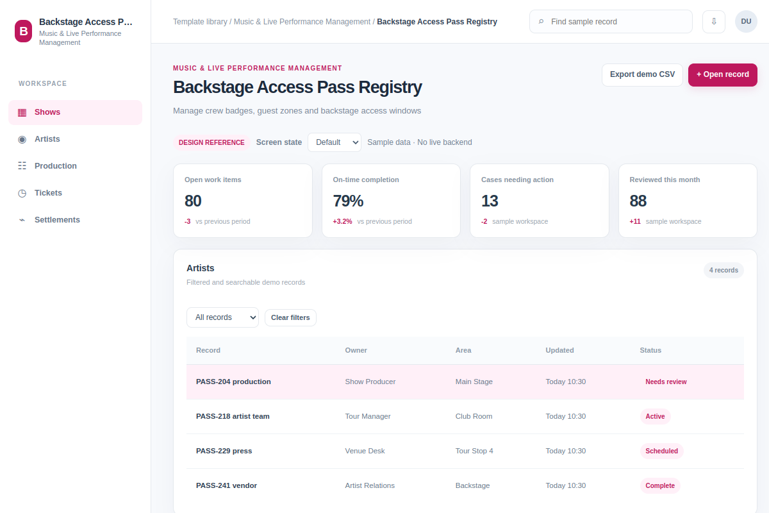Click the Complete status badge
Screen dimensions: 769x513
pyautogui.click(x=660, y=485)
